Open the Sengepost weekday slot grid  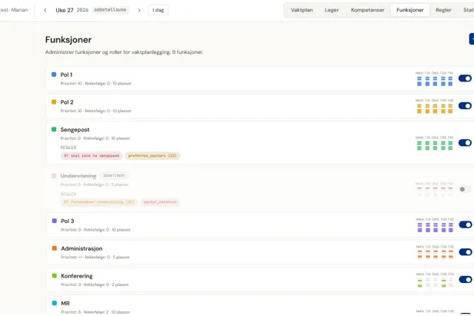[x=435, y=143]
